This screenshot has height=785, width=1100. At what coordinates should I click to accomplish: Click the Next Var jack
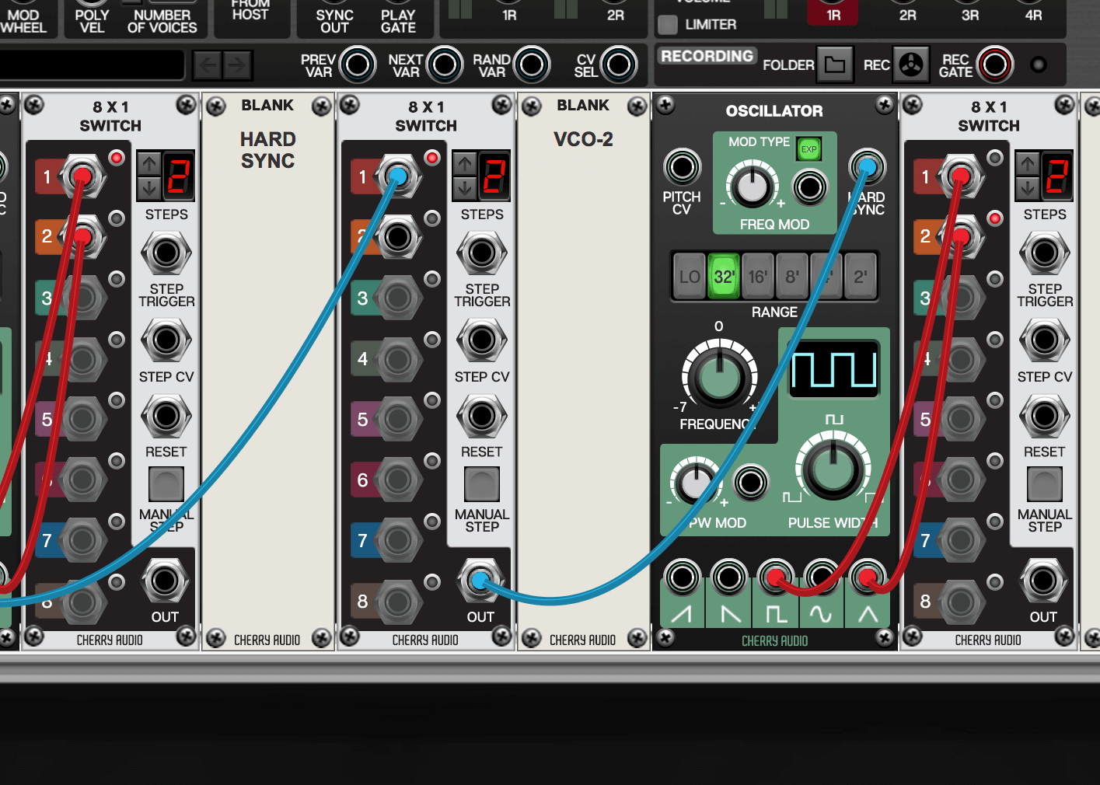click(445, 65)
